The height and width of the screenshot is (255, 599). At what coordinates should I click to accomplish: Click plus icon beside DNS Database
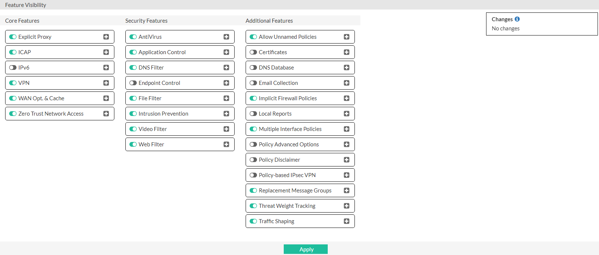tap(346, 67)
